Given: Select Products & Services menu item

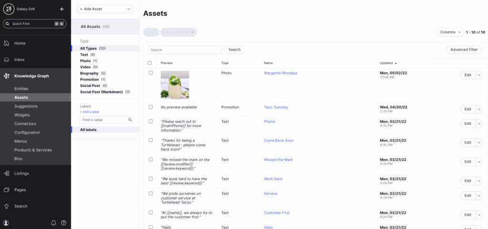Looking at the screenshot, I should coord(33,150).
